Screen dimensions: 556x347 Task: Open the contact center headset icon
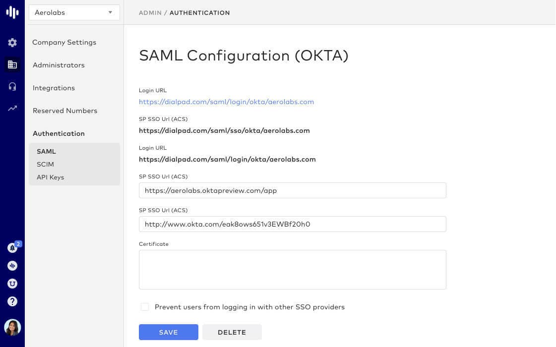tap(12, 86)
